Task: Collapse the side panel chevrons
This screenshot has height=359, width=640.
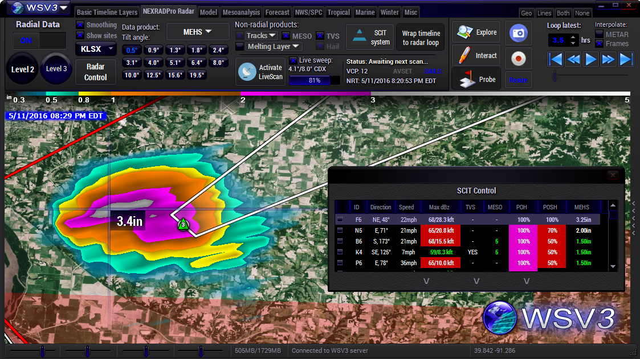Action: pyautogui.click(x=634, y=218)
